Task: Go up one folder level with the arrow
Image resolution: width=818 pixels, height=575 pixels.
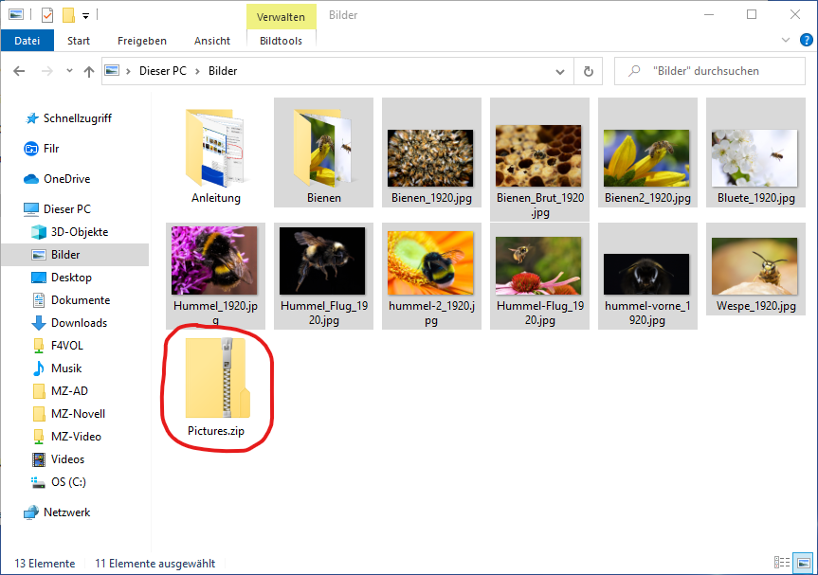Action: tap(89, 71)
